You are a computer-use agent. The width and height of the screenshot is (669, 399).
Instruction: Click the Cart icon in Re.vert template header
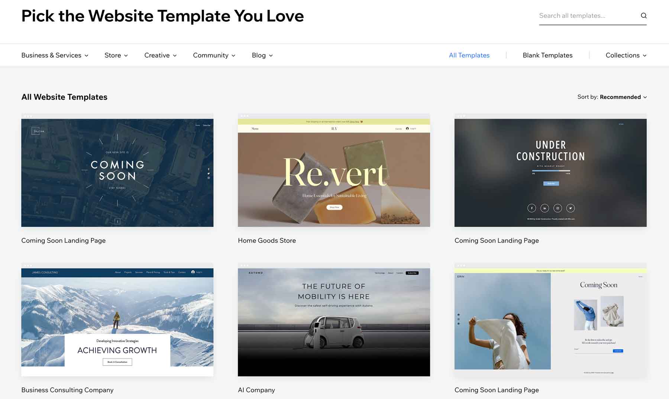pos(398,128)
